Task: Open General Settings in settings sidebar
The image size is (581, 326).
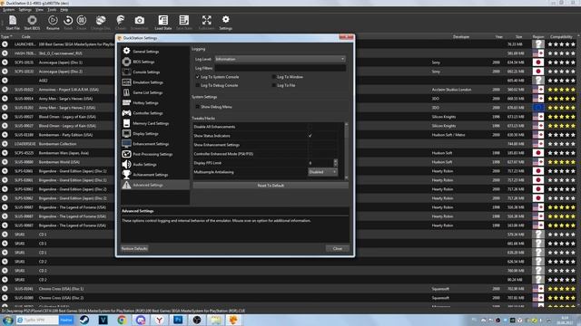Action: pos(155,52)
